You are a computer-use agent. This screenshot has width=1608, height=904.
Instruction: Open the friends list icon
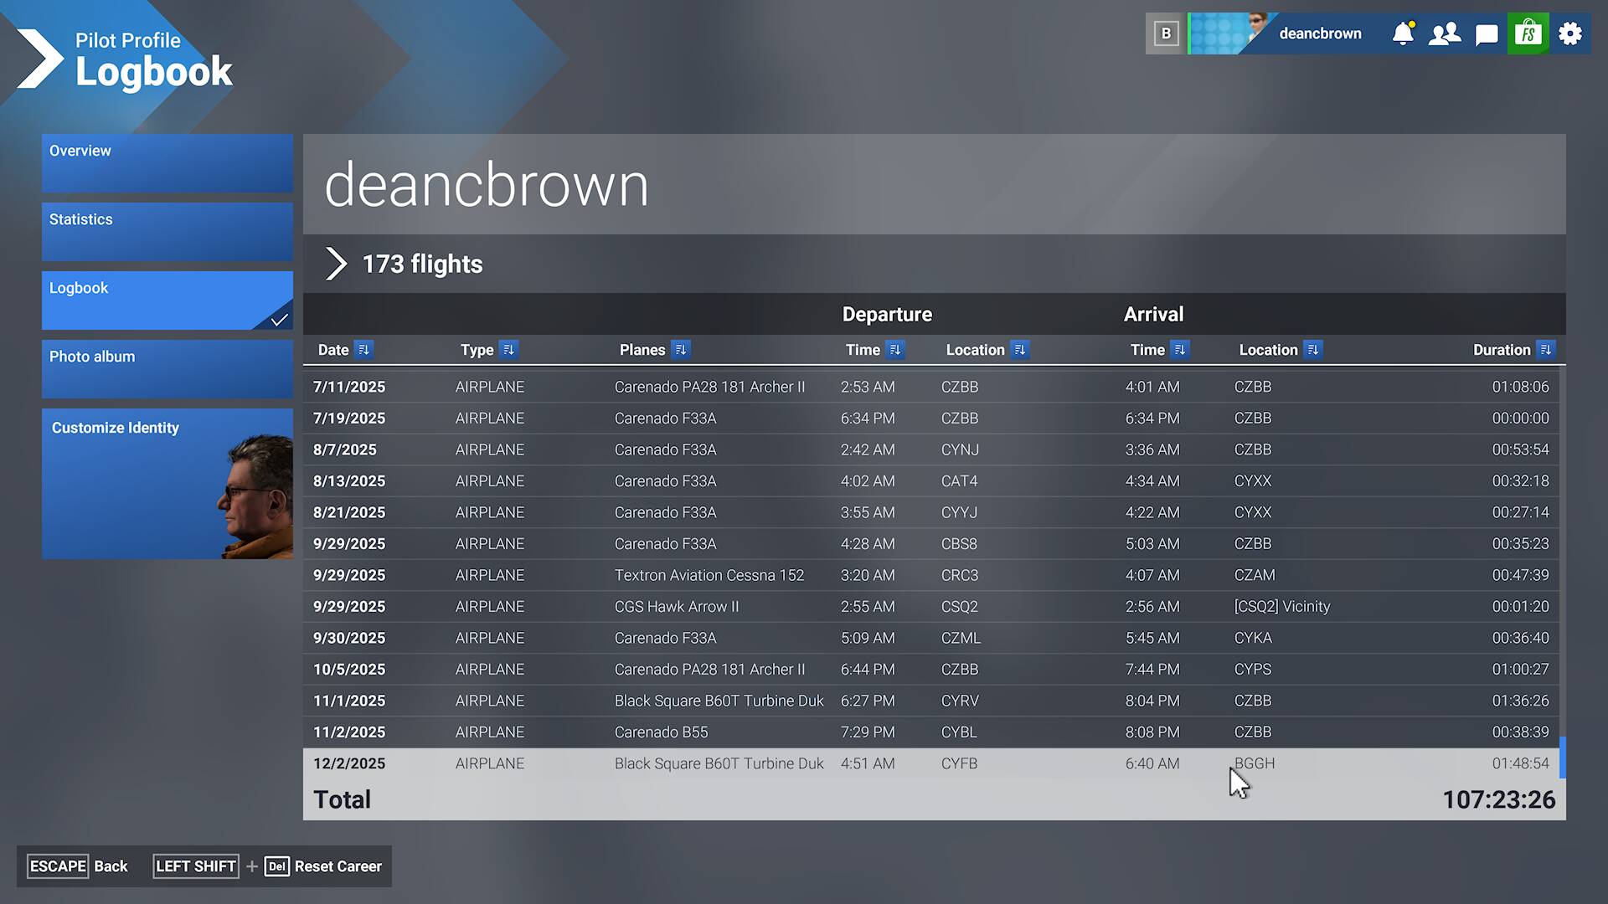(x=1445, y=33)
